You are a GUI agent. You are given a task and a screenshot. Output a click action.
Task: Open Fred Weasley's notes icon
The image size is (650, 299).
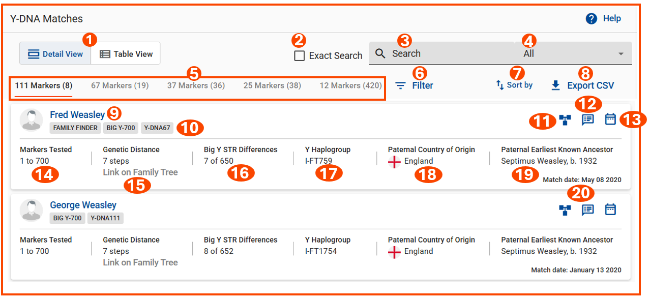point(588,119)
